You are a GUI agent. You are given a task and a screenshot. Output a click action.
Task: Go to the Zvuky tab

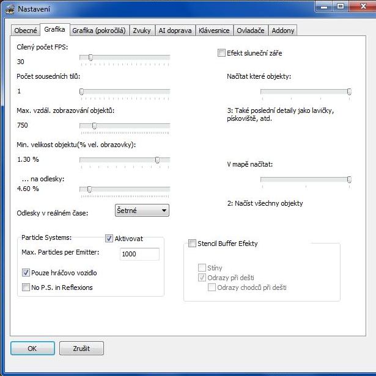point(141,31)
